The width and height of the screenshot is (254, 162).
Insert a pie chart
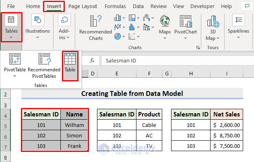pos(118,36)
